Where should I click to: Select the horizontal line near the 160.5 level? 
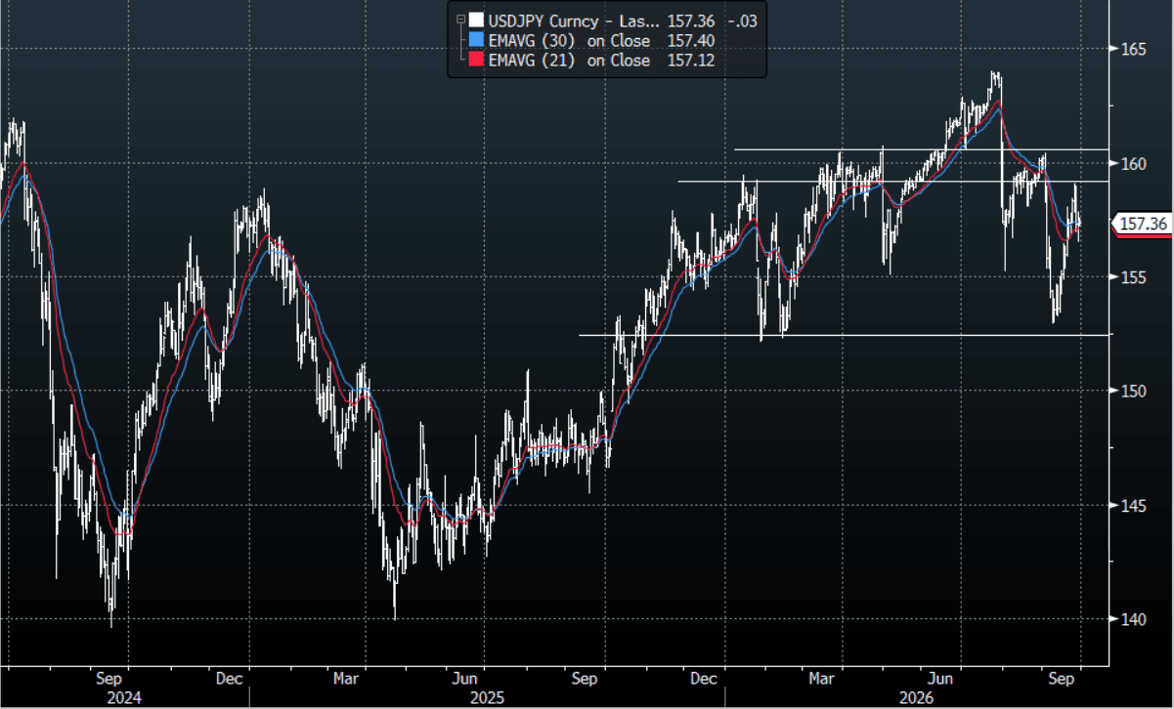(x=922, y=149)
